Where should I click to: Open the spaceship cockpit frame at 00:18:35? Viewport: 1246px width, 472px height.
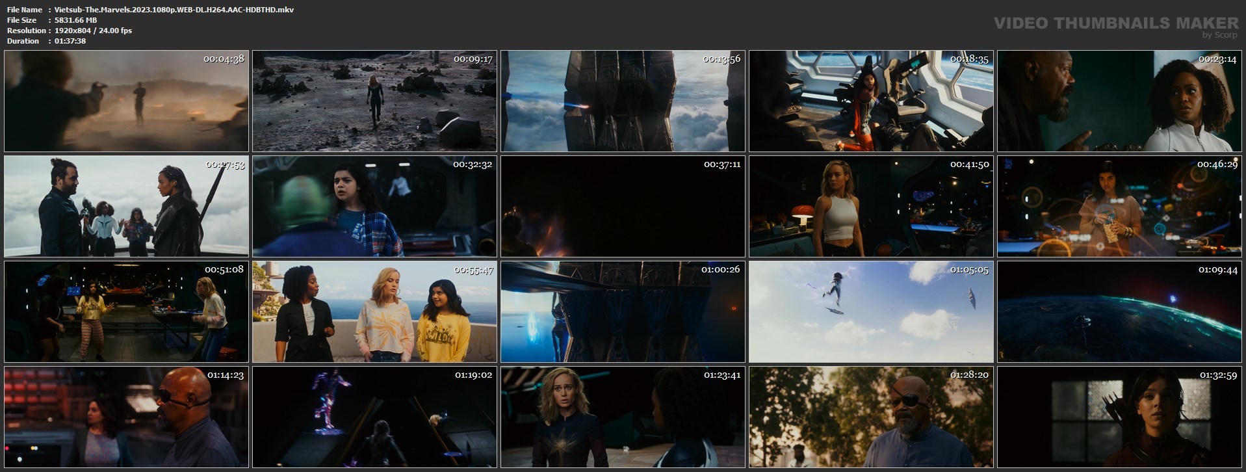(871, 101)
